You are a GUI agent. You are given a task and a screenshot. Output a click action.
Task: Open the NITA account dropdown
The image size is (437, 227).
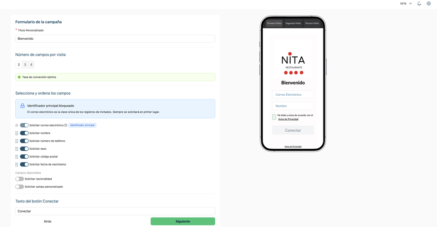pos(406,4)
